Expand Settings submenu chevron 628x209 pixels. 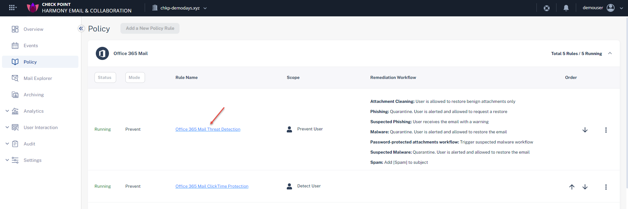click(7, 160)
